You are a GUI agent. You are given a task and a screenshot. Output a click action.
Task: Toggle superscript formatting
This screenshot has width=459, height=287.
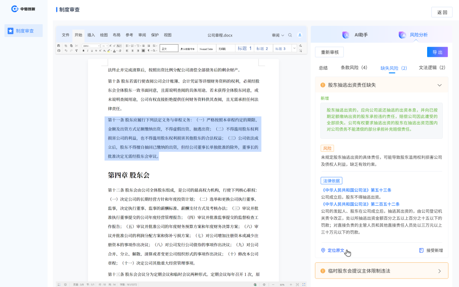pos(100,51)
